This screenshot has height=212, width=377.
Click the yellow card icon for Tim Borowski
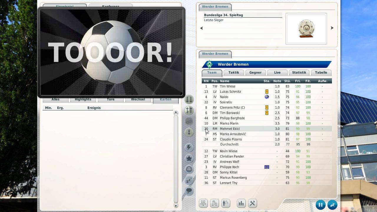click(267, 113)
